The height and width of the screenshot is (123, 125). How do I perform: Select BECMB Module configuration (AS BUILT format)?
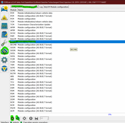click(67, 45)
